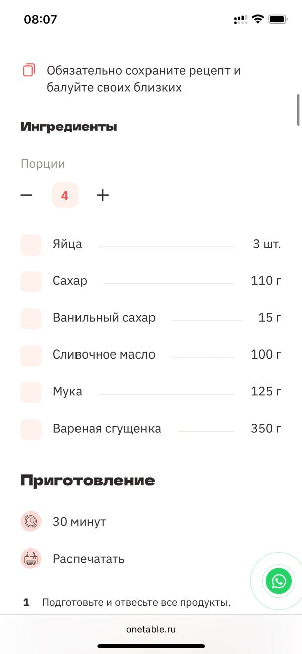Viewport: 302px width, 654px height.
Task: Mark Ванильный сахар as gathered
Action: pos(31,319)
